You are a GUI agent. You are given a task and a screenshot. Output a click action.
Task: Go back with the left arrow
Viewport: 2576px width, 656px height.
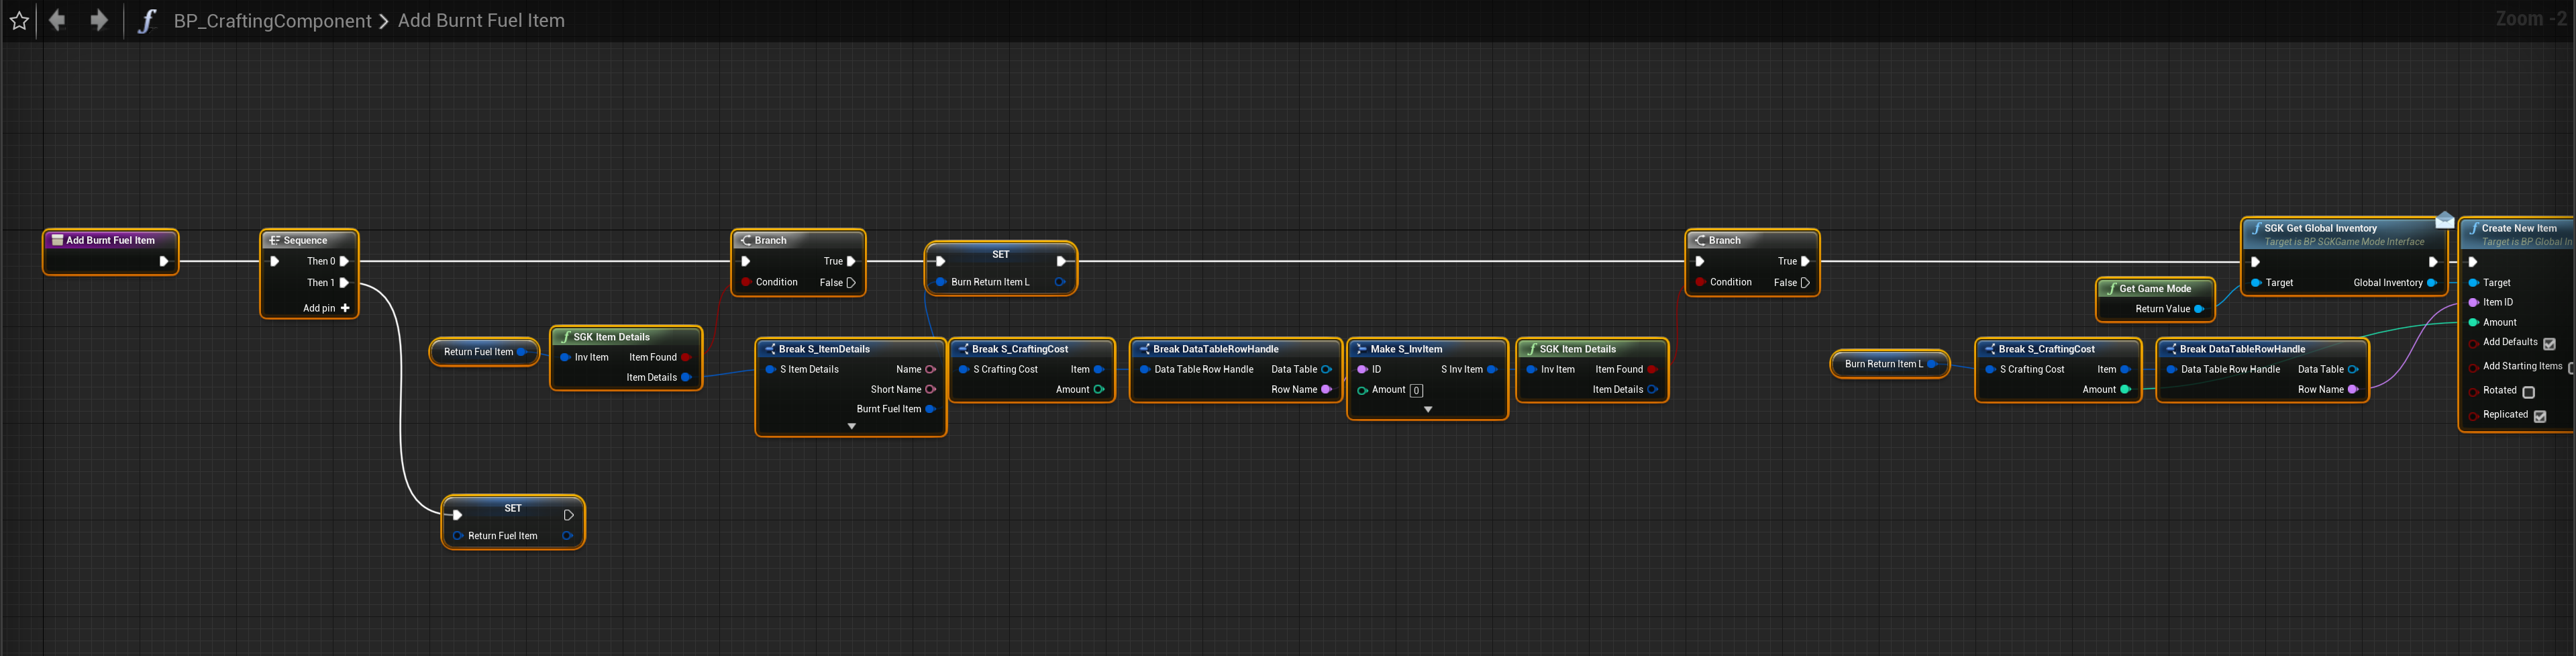point(57,20)
